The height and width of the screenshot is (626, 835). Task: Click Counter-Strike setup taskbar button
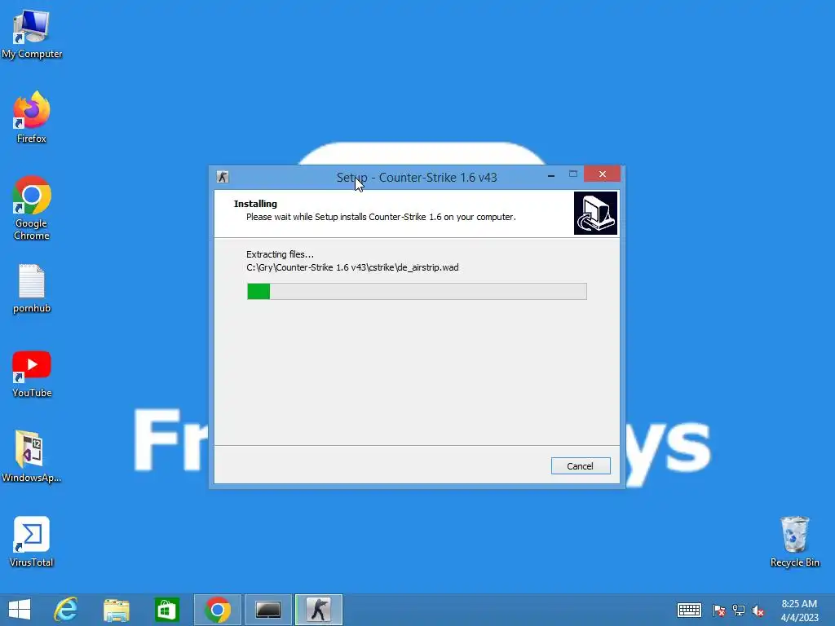coord(319,610)
